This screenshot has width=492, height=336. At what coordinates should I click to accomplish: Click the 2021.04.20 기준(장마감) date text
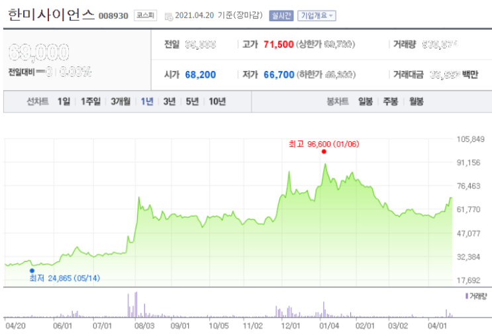(x=219, y=15)
